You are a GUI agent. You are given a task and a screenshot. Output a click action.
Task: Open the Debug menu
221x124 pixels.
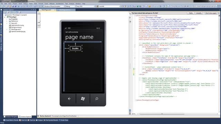25,4
